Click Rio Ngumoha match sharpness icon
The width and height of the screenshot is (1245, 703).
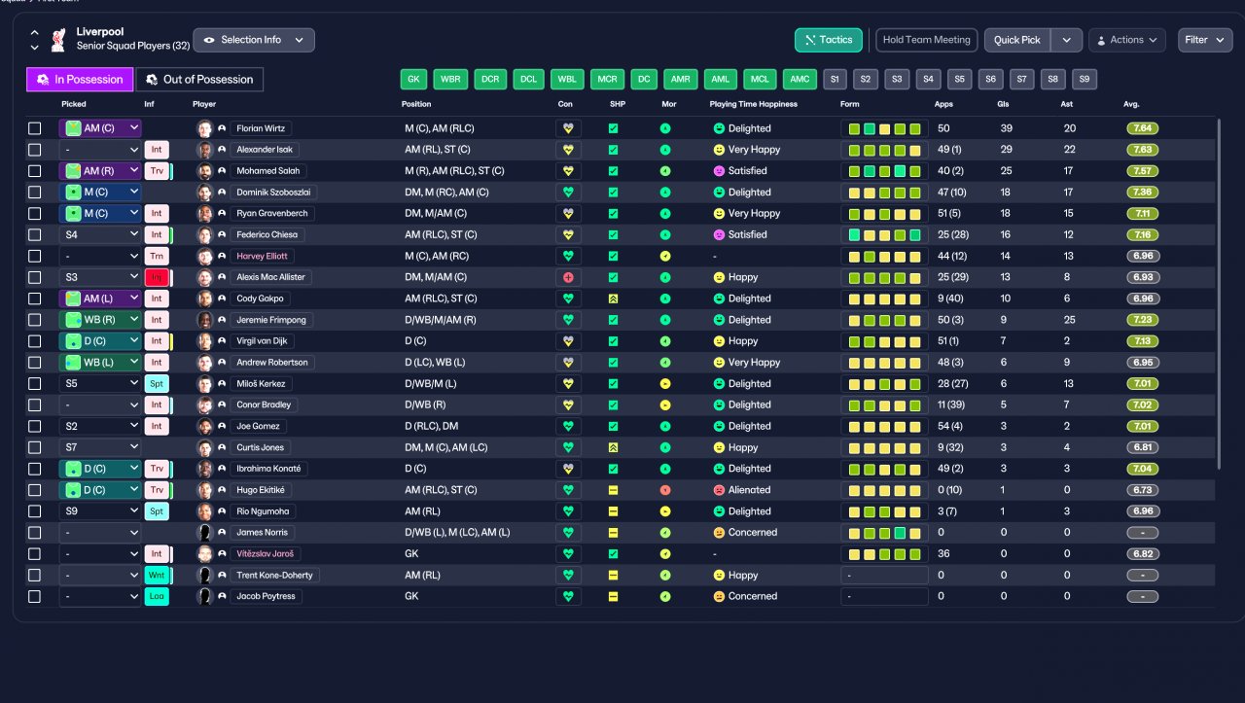613,511
